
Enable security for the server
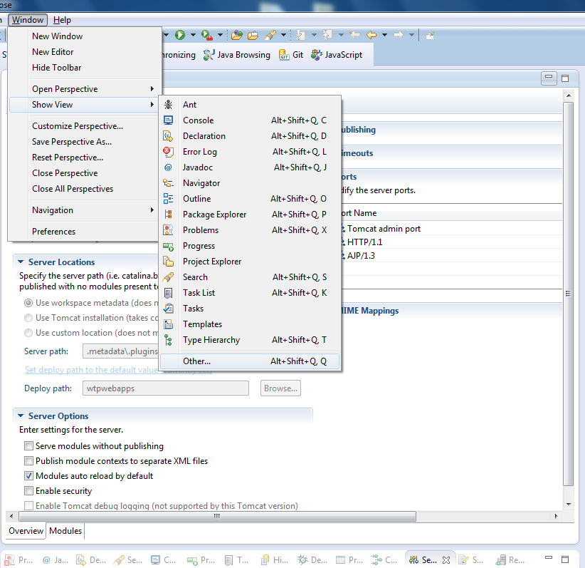pos(28,490)
